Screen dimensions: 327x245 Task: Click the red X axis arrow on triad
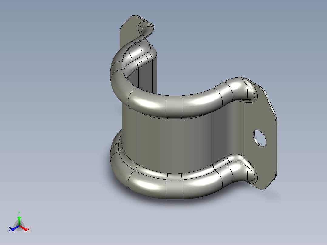pos(23,228)
